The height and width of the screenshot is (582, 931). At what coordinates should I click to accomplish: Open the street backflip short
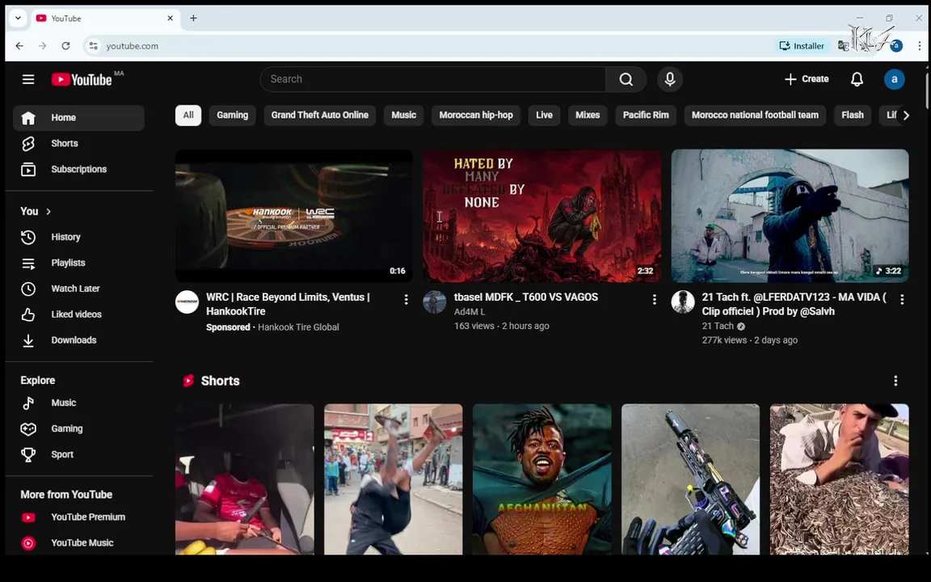click(x=393, y=479)
